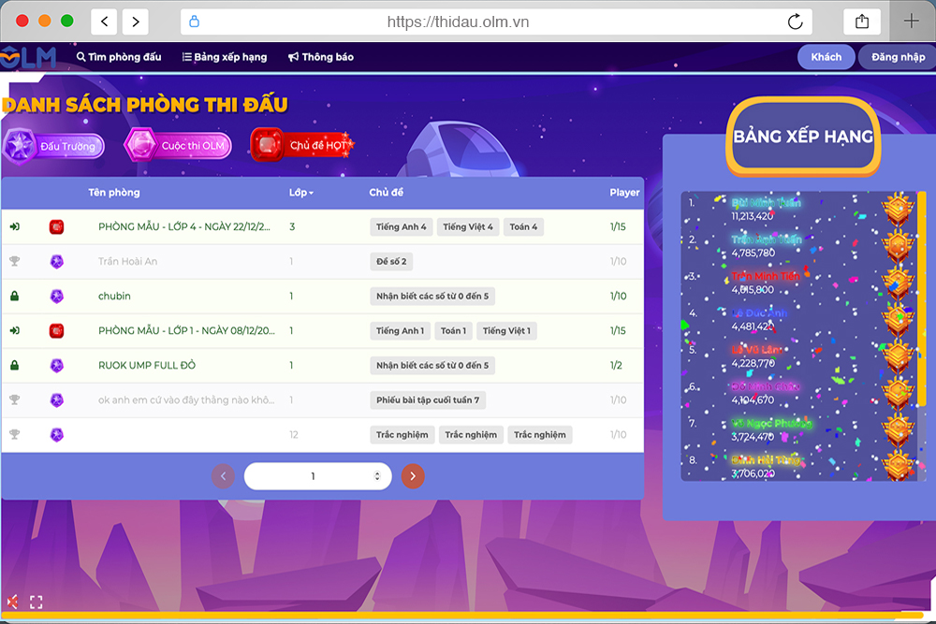Click the red gem icon in PHÒNG MẪU - LỚP 1 row
The height and width of the screenshot is (624, 936).
coord(56,331)
